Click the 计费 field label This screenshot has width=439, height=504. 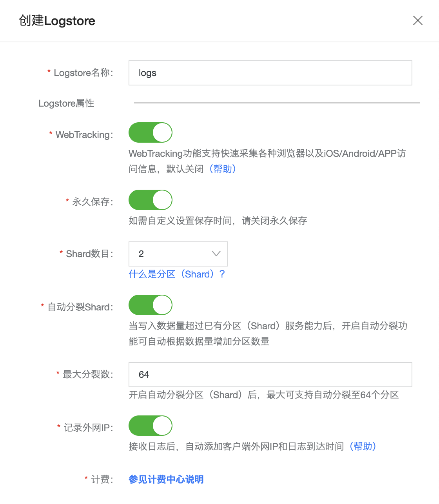(x=102, y=480)
